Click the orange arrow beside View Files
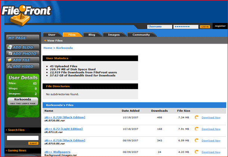Viewport: 228px width, 157px height. point(45,41)
